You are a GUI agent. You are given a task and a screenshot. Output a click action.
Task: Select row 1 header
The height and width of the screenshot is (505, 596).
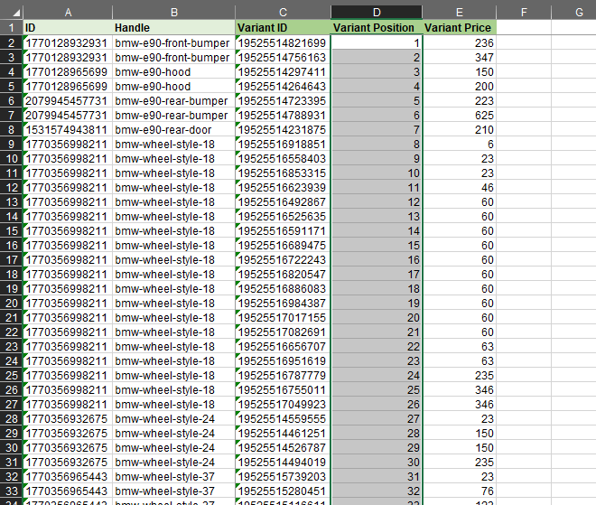[12, 28]
